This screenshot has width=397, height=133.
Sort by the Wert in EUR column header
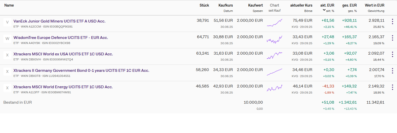[374, 5]
